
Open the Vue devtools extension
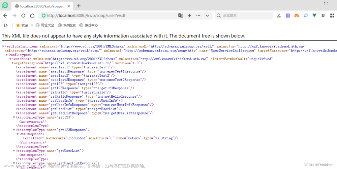click(x=314, y=15)
